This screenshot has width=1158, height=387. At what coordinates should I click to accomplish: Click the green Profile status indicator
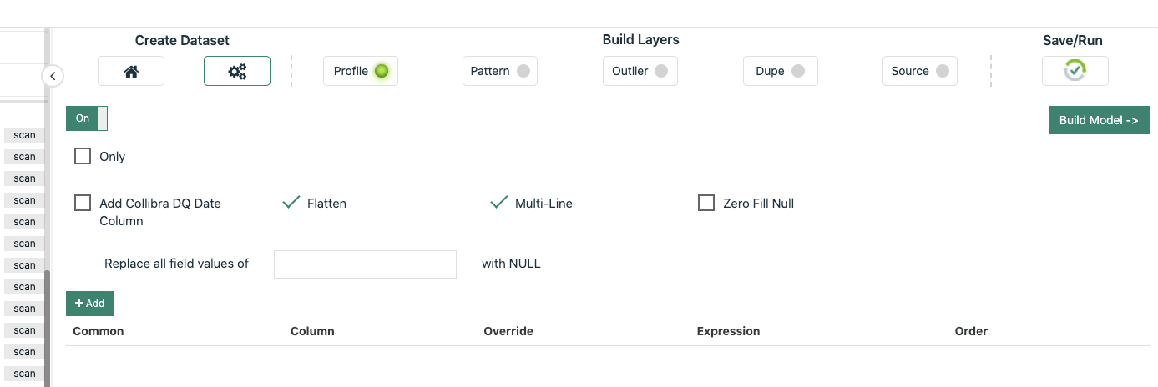pos(382,71)
